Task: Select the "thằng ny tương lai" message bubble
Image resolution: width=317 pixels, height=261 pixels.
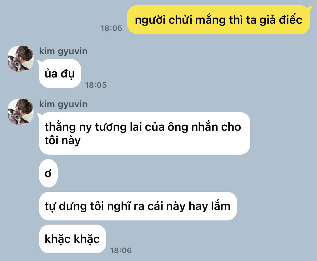Action: [x=144, y=133]
